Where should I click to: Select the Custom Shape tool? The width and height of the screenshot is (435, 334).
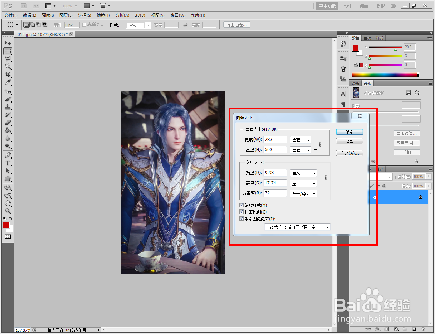click(x=8, y=179)
